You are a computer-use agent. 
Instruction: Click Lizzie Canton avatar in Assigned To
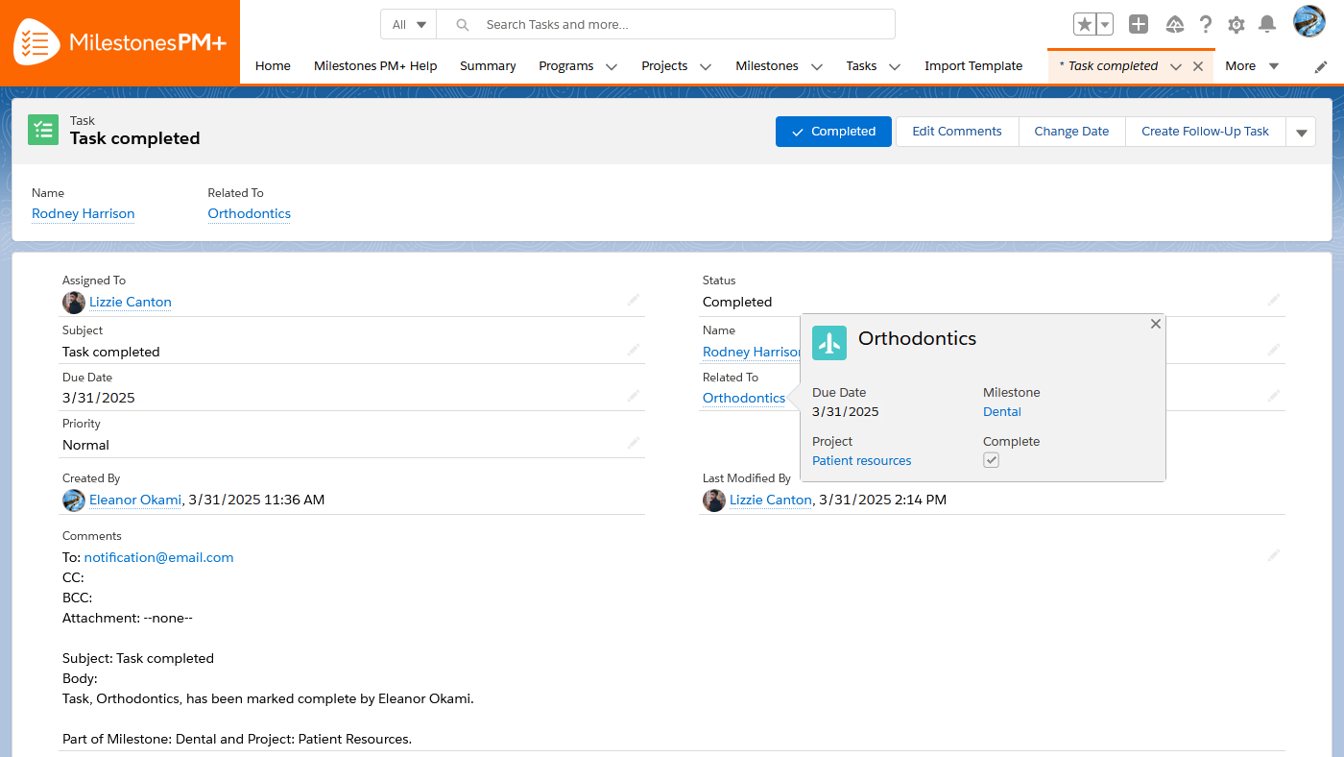pos(74,303)
